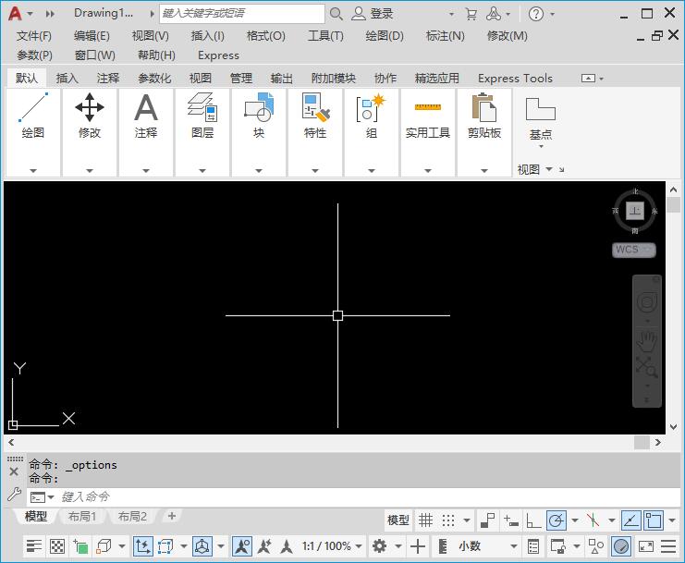
Task: Toggle hardware acceleration circle icon
Action: tap(621, 546)
